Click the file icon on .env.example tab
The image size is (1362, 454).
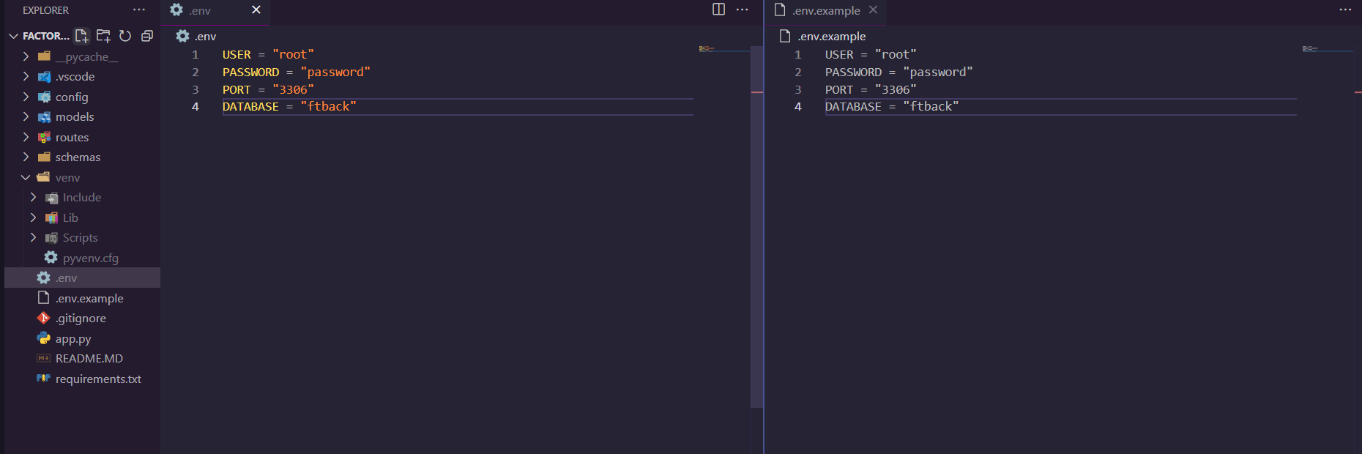point(780,10)
